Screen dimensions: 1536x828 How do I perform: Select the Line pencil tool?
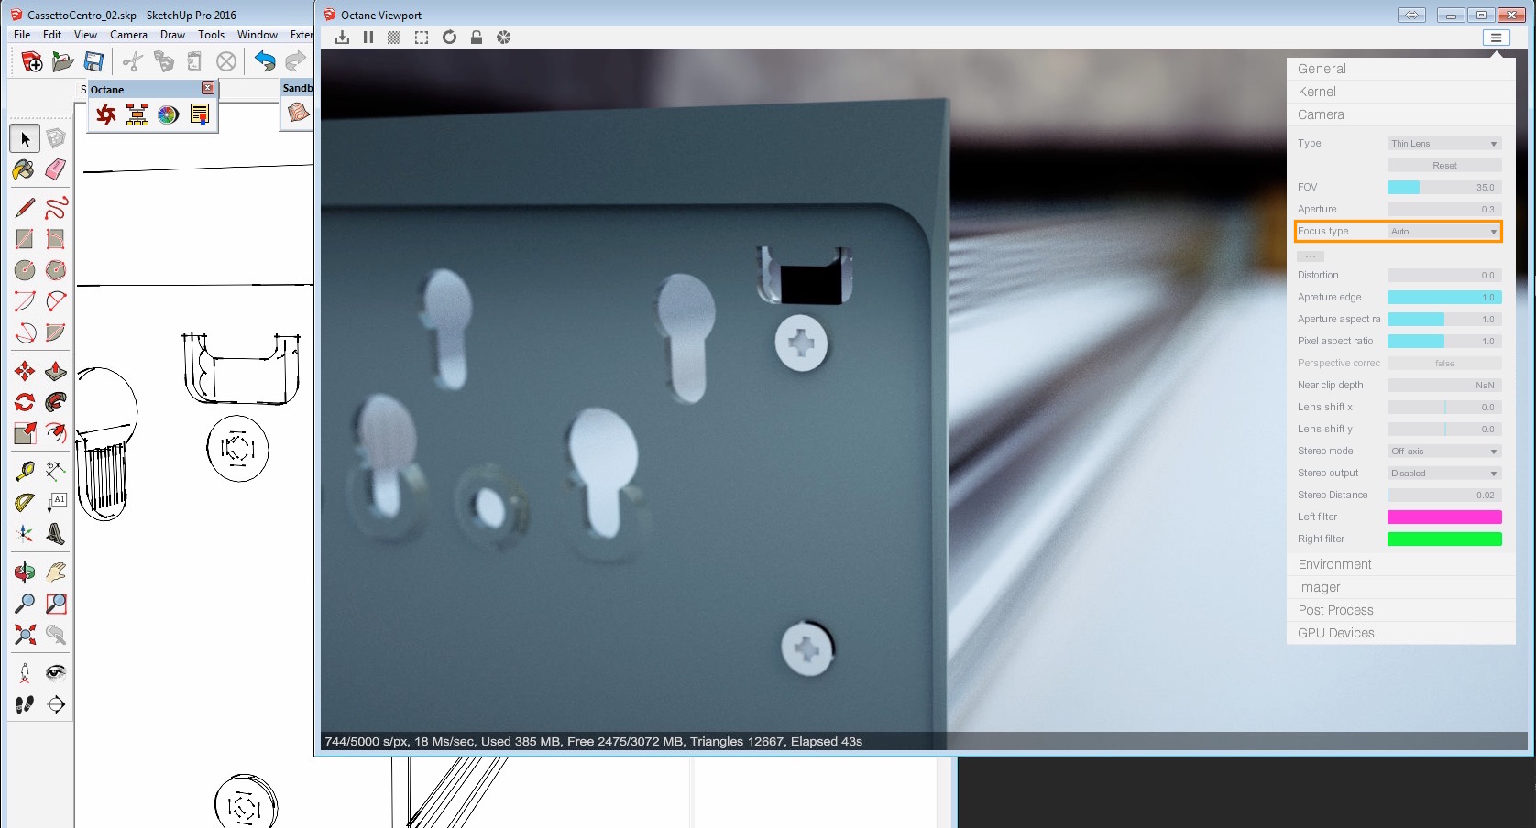click(x=25, y=208)
